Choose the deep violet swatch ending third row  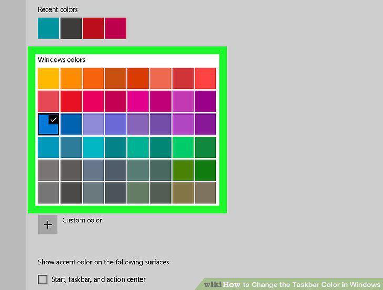205,124
